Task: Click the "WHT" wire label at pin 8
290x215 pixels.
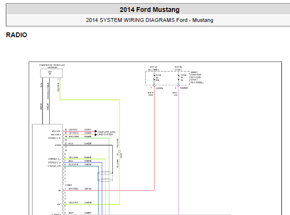Action: click(x=71, y=213)
